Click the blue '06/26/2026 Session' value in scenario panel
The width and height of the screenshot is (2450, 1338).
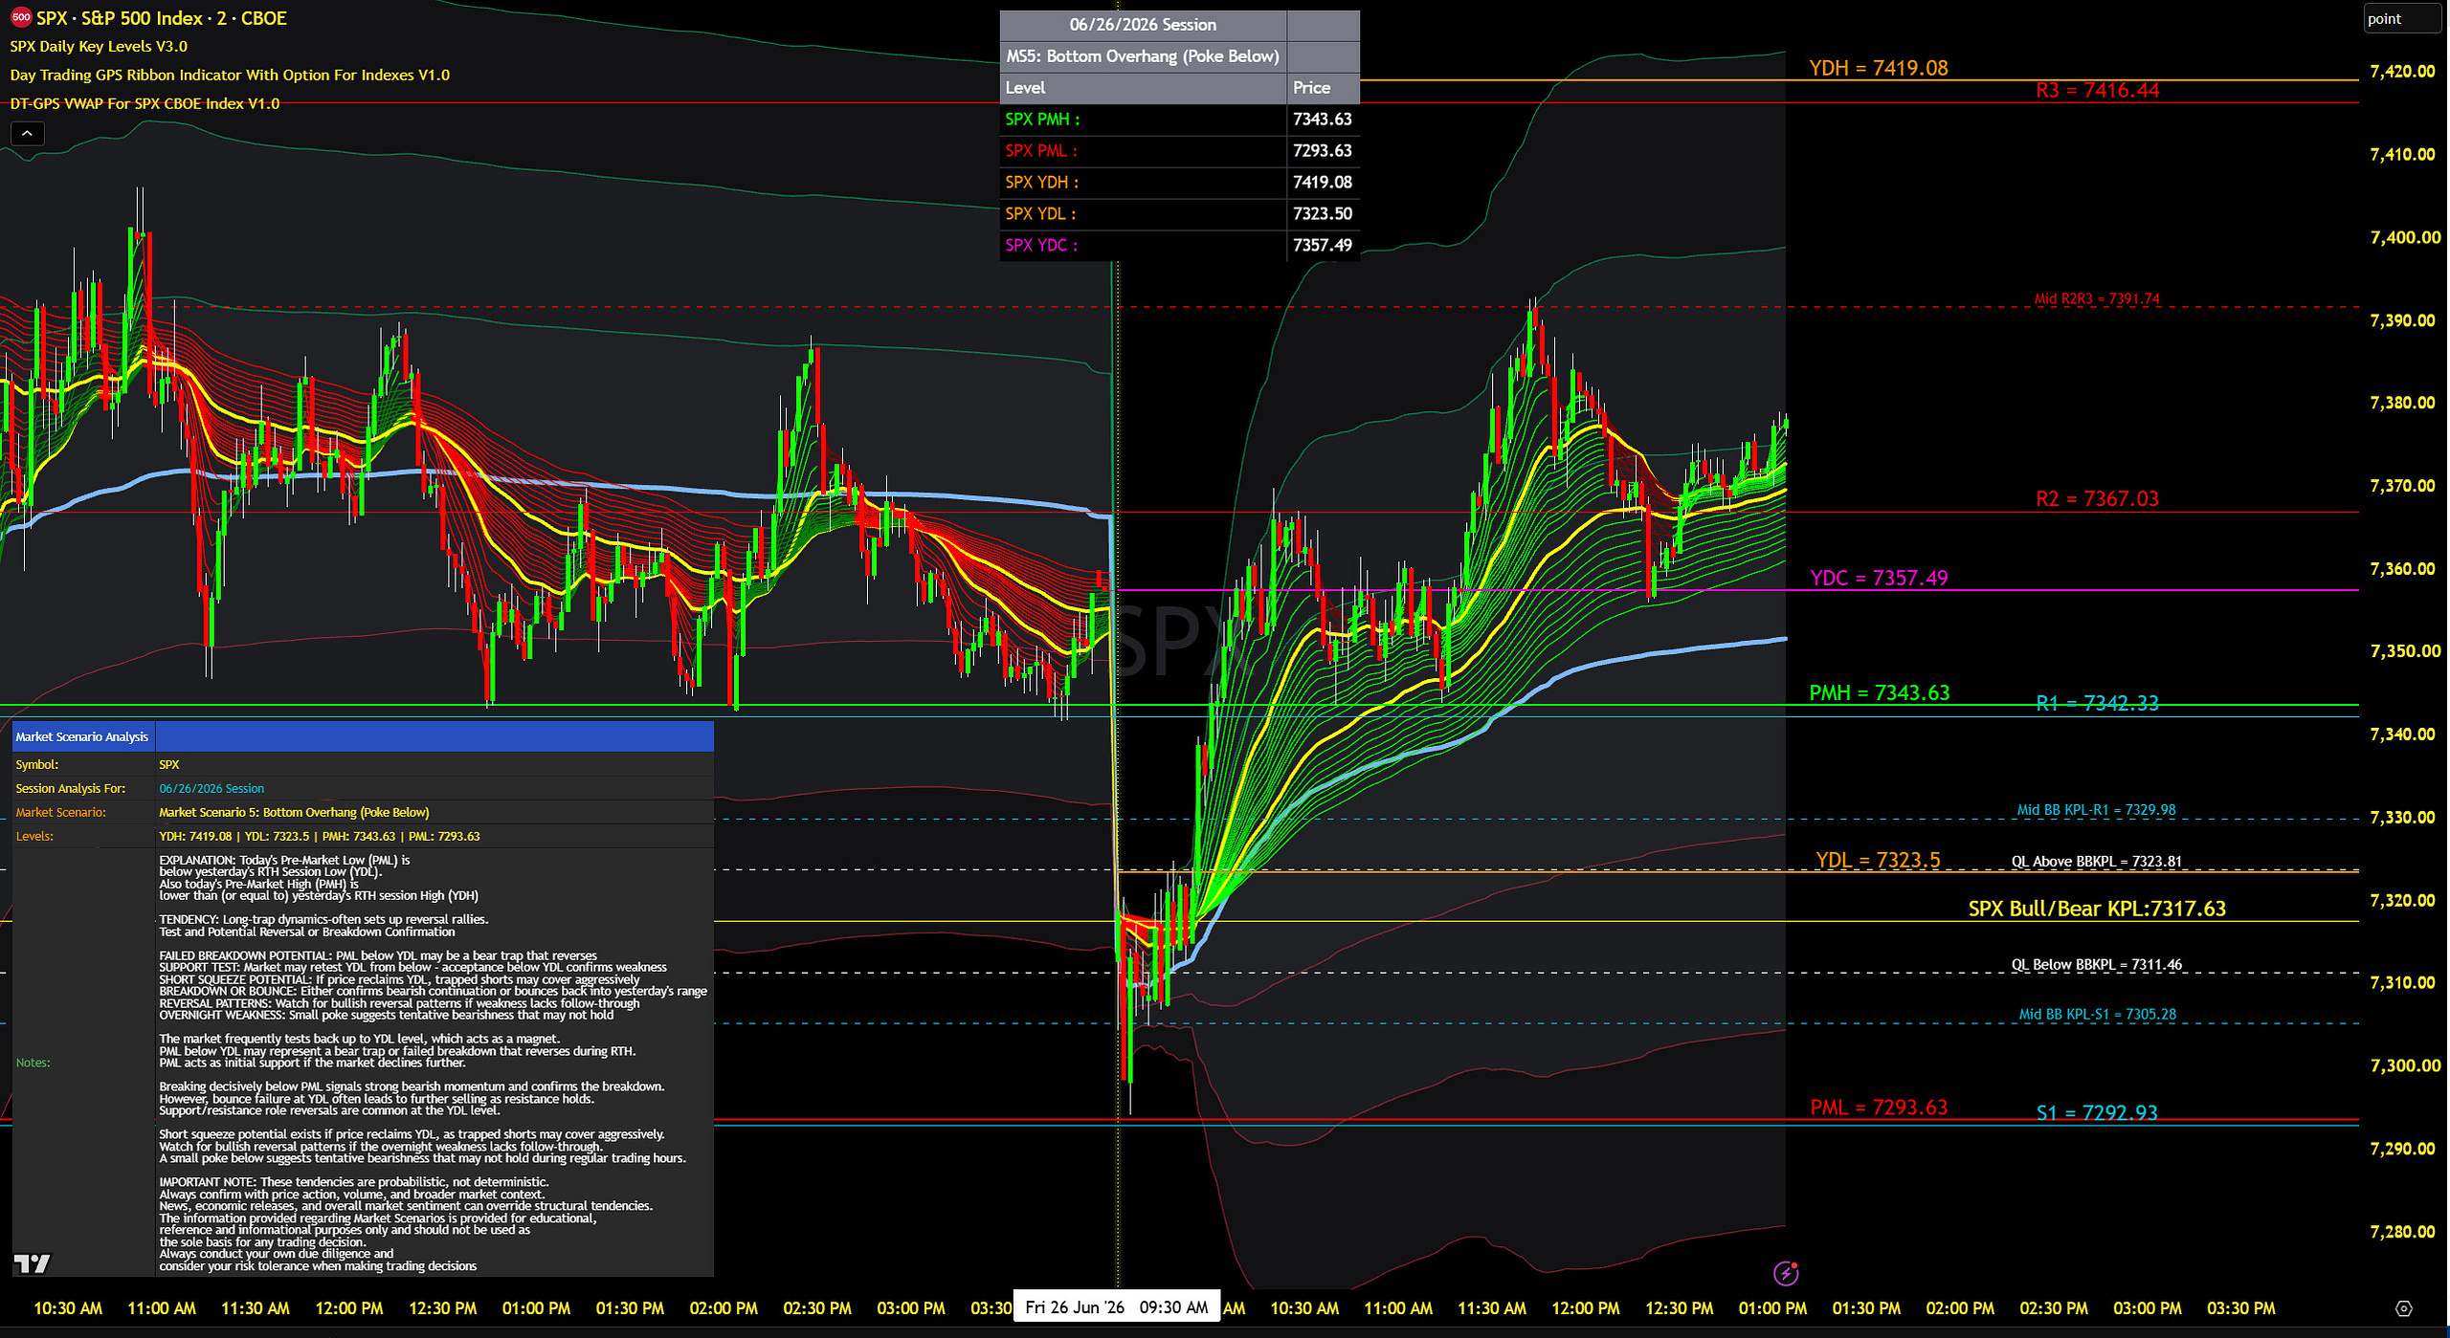212,789
